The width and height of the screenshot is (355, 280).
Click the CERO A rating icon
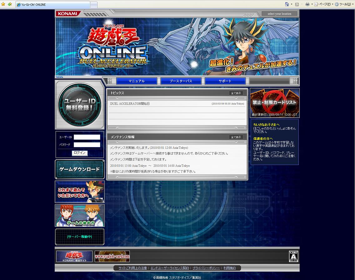click(293, 256)
